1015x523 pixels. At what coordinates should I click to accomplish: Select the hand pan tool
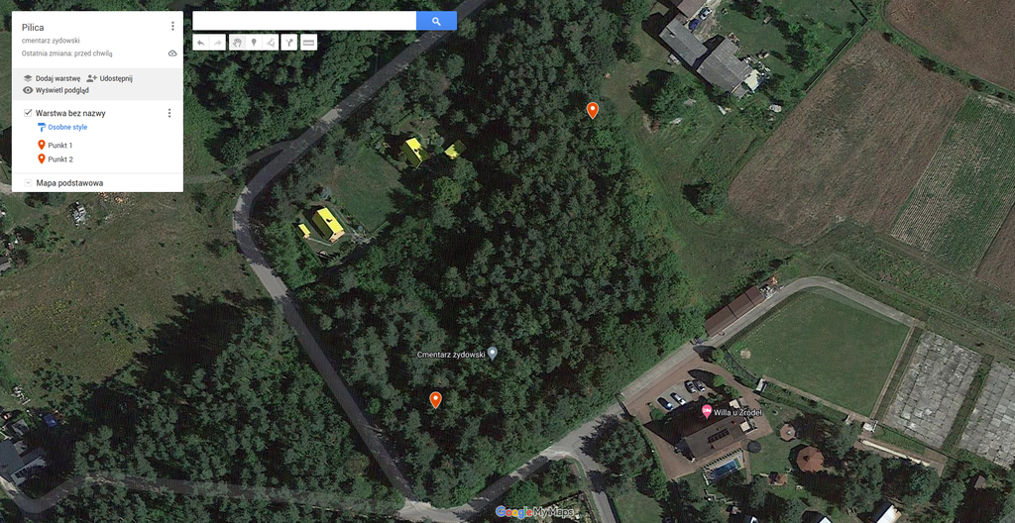237,43
